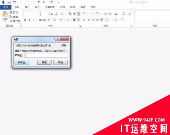170x135 pixels.
Task: Focus the password (密码) input field
Action: click(x=46, y=55)
